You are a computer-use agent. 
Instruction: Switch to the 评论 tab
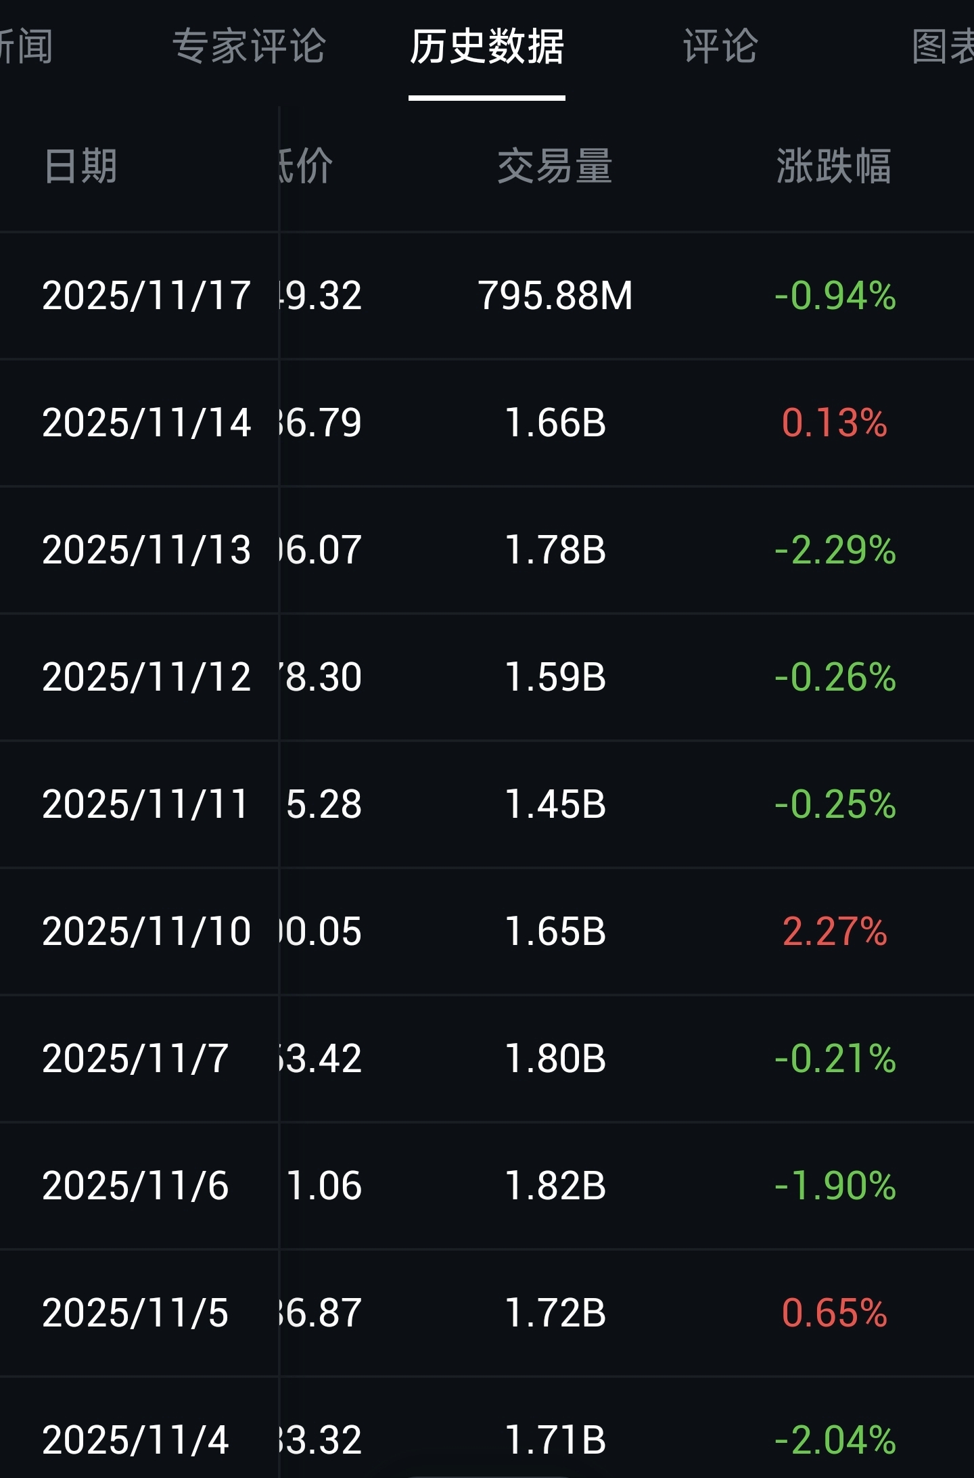(x=720, y=47)
